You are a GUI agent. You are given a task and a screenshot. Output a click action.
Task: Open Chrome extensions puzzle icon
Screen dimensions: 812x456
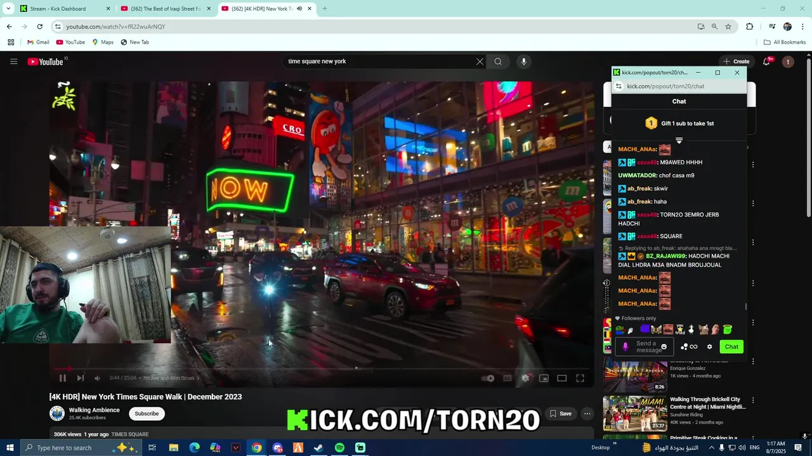[749, 27]
